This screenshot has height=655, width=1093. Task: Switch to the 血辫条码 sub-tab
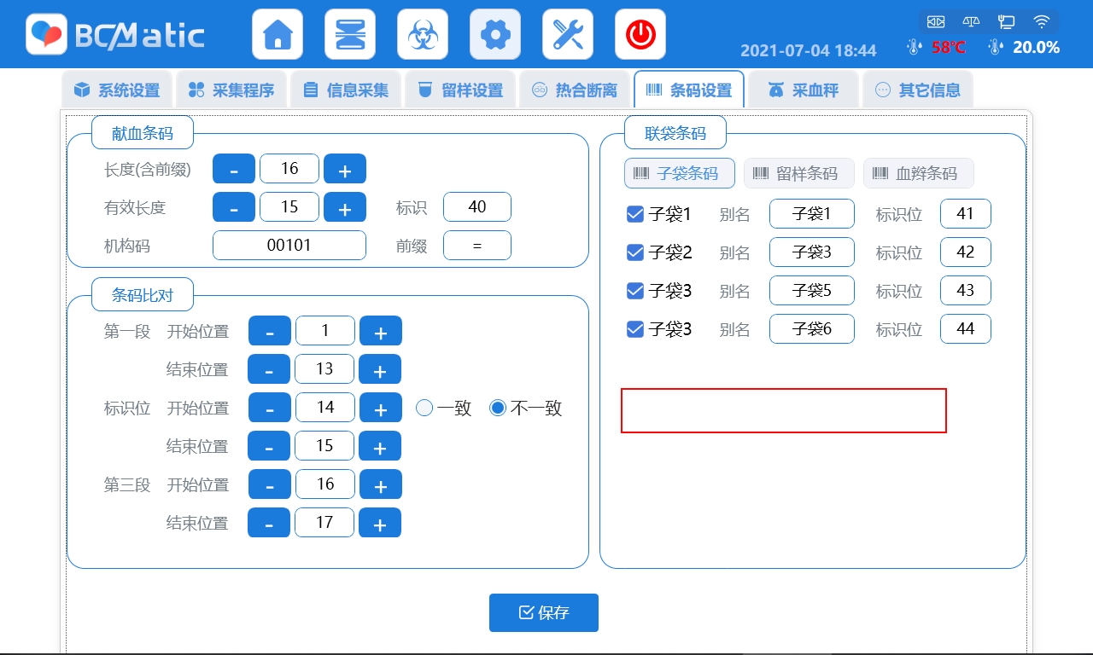919,173
